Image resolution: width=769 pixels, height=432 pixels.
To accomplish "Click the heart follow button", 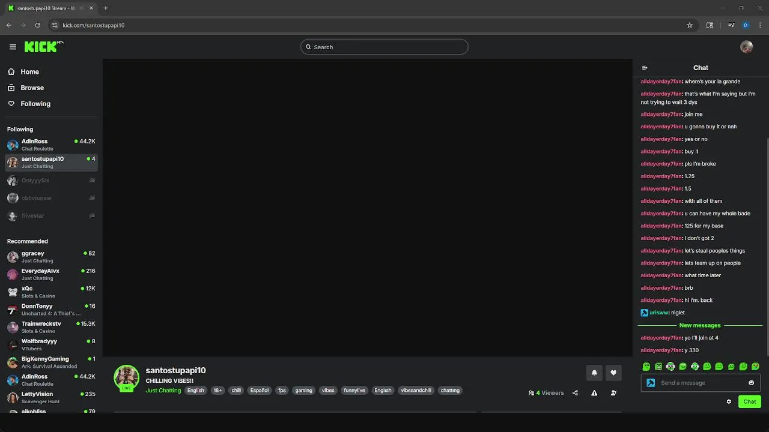I will 613,373.
